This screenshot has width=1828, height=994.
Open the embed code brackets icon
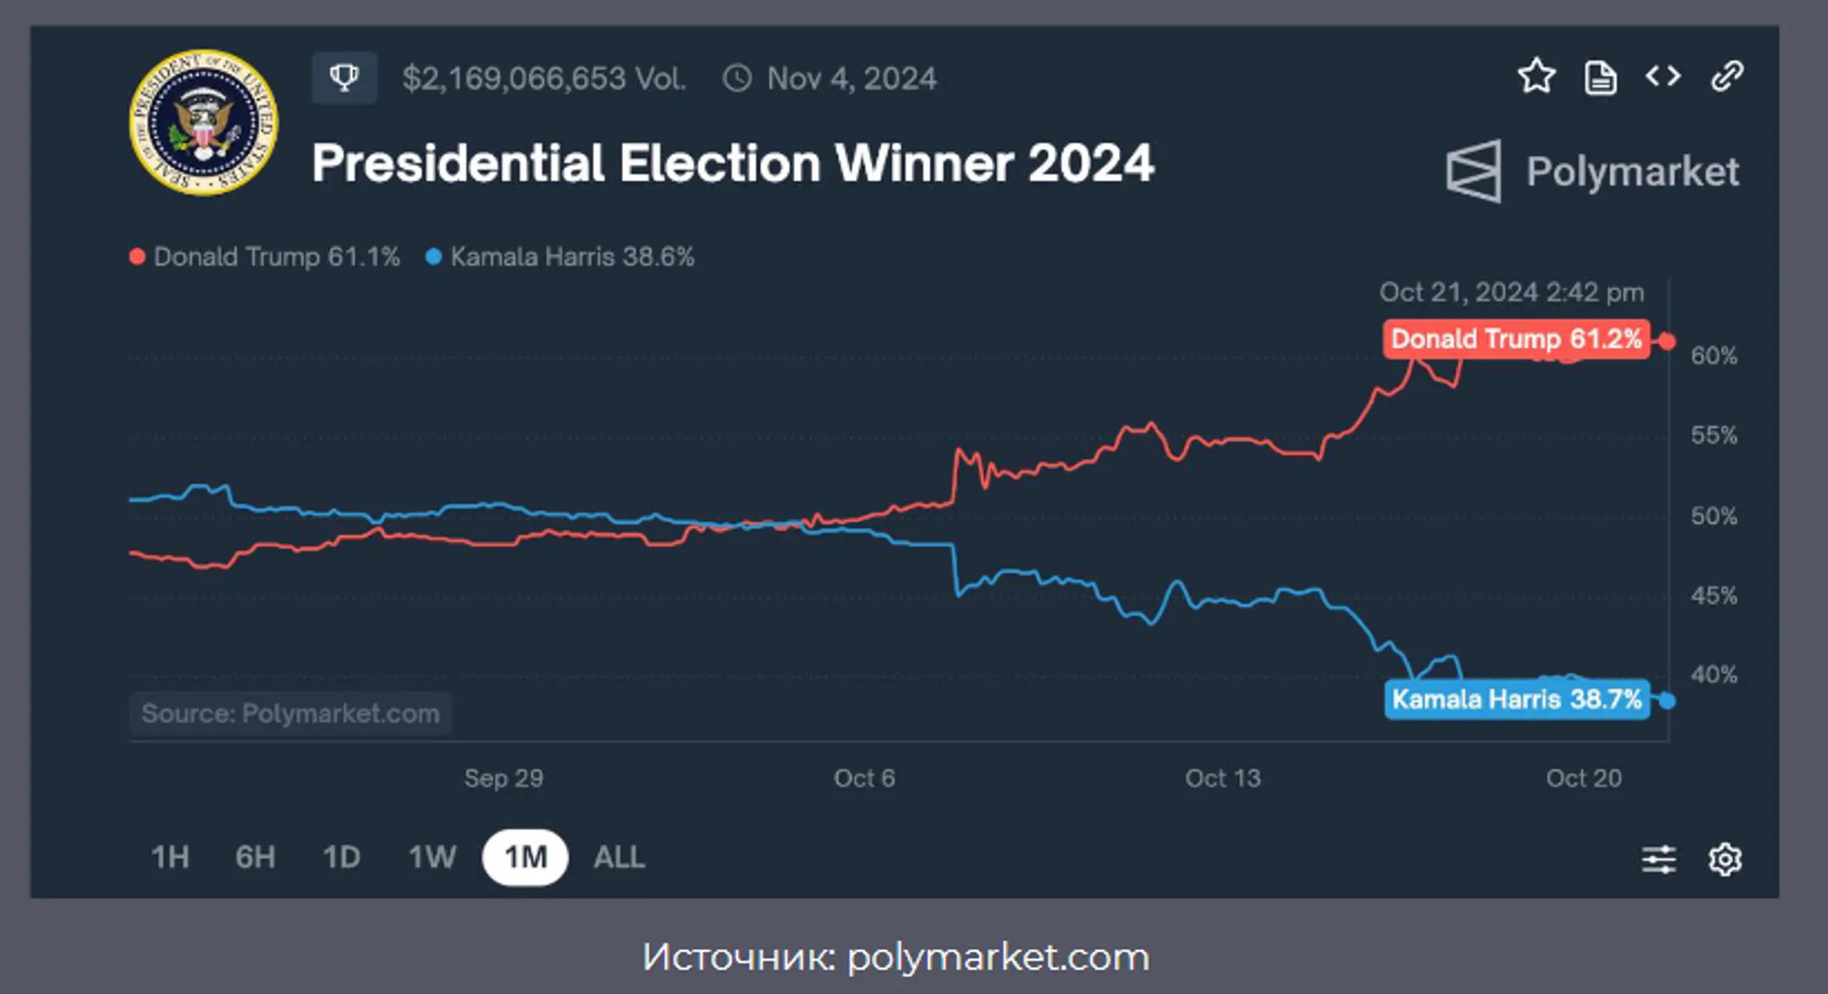point(1663,76)
